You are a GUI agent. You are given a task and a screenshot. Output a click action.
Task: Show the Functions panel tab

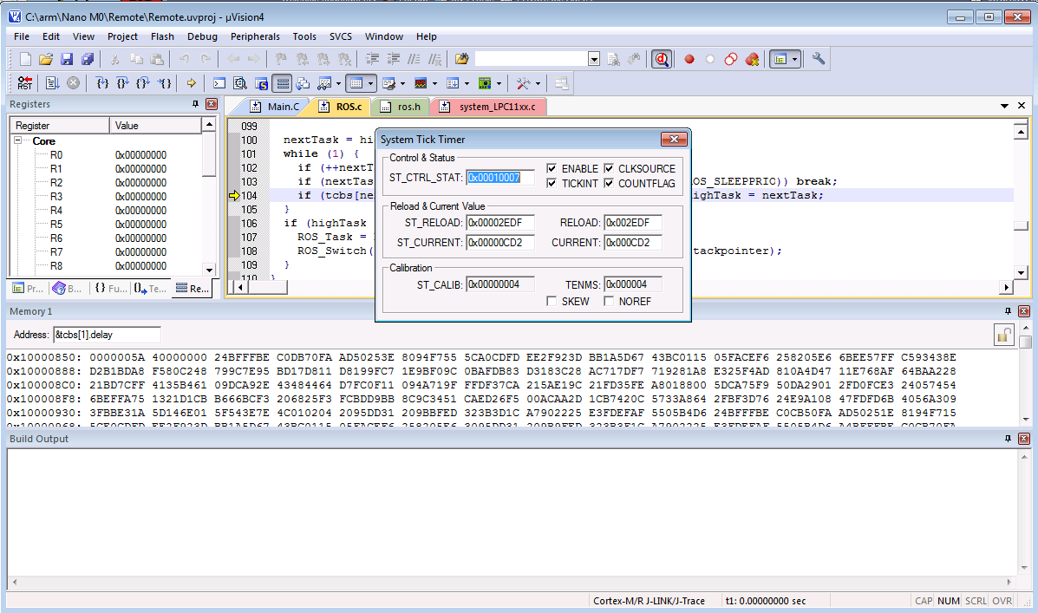[x=110, y=288]
